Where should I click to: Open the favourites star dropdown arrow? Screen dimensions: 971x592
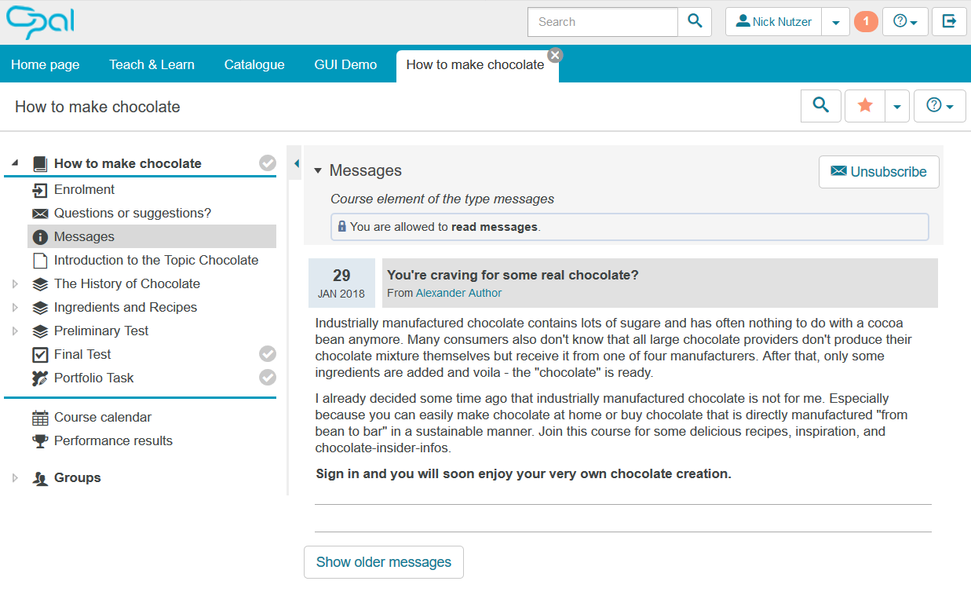[897, 105]
